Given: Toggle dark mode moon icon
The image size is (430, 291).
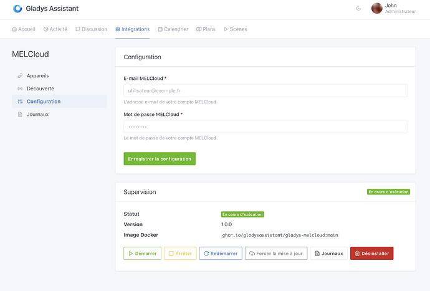Looking at the screenshot, I should point(358,9).
